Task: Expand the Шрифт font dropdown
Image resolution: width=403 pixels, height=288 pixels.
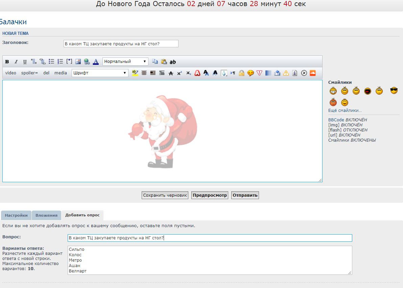Action: 100,73
